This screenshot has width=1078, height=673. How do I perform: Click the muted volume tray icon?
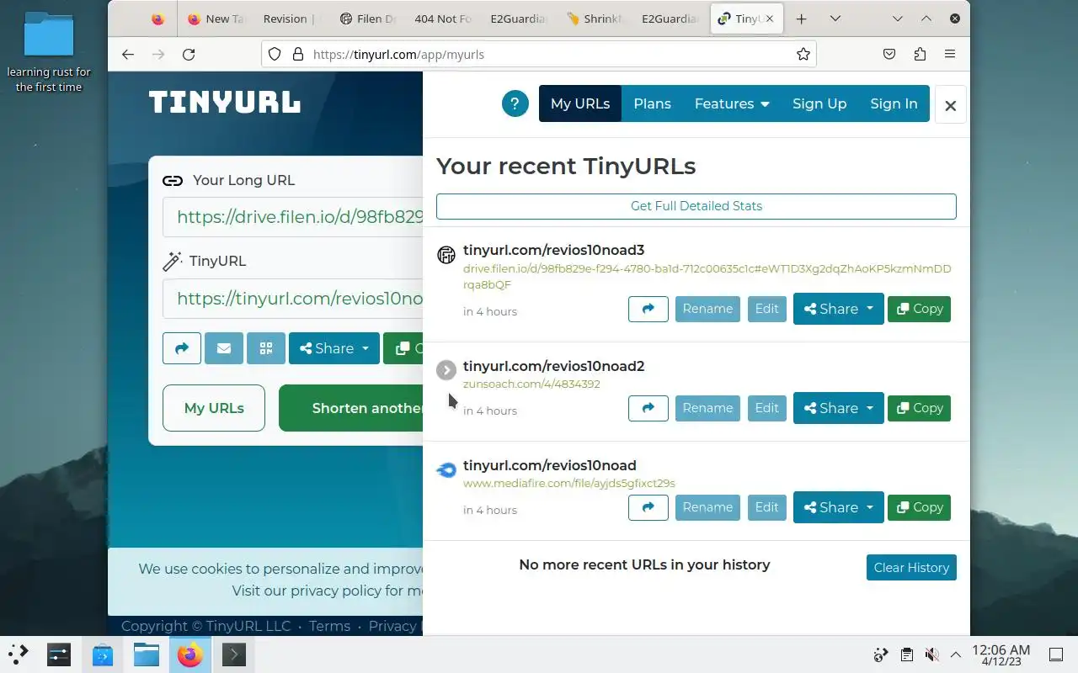point(931,654)
